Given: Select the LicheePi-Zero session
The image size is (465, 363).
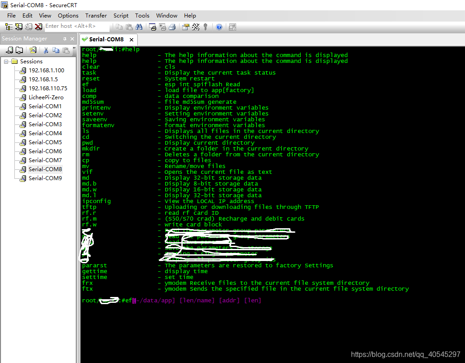Looking at the screenshot, I should click(x=46, y=97).
